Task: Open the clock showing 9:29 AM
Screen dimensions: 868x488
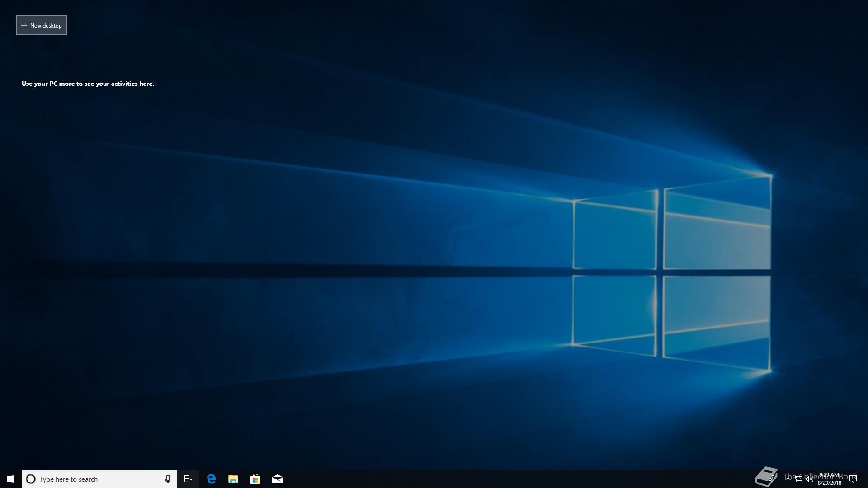Action: pyautogui.click(x=829, y=479)
